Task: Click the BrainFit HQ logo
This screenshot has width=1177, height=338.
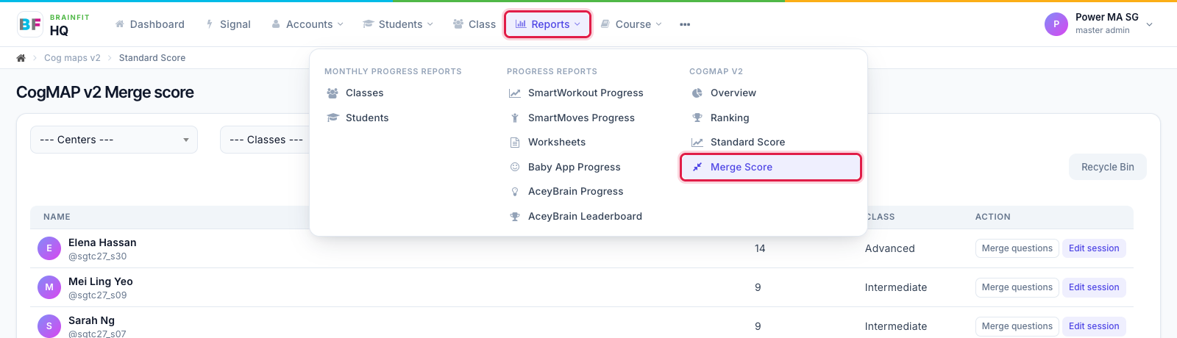Action: (53, 24)
